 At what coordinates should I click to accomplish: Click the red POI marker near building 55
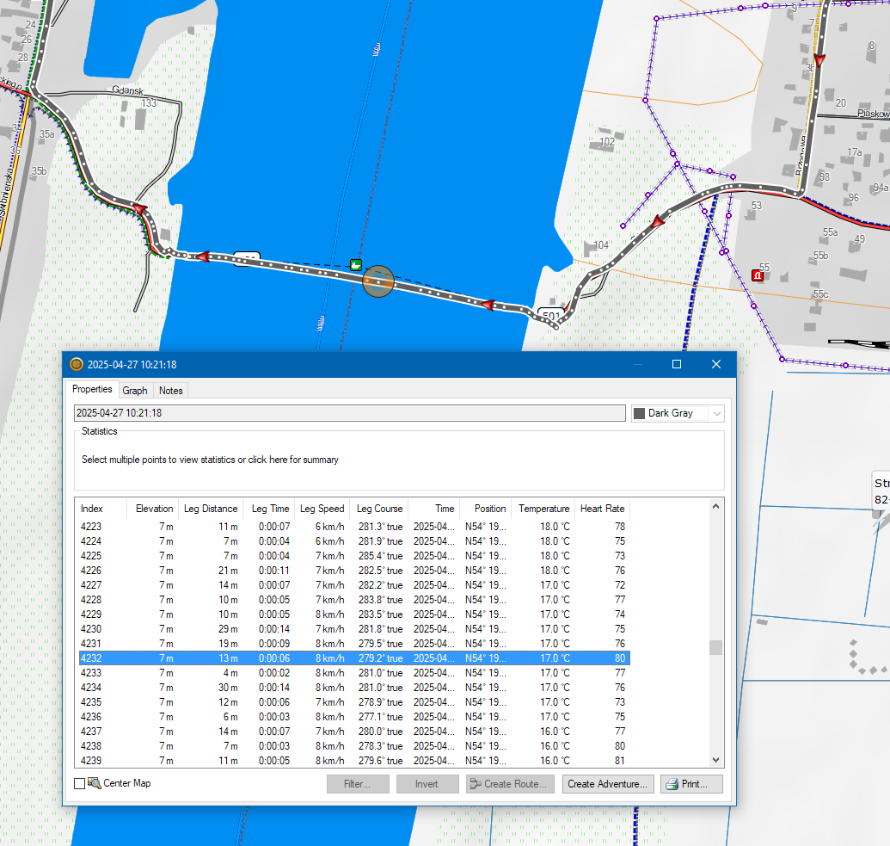pos(758,275)
